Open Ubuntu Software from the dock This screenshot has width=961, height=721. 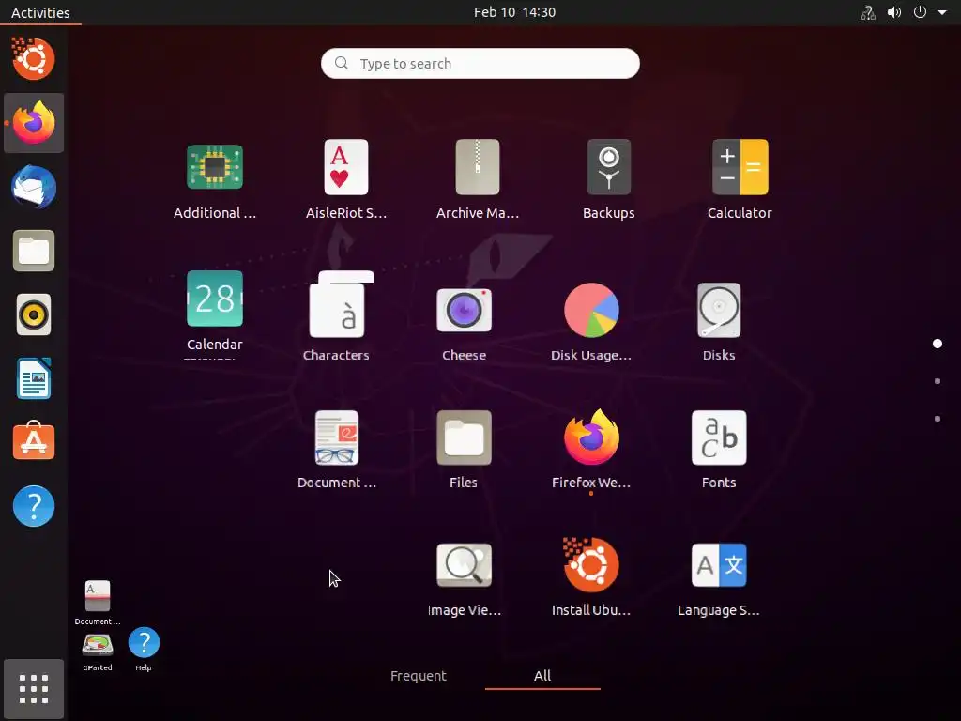(x=34, y=441)
